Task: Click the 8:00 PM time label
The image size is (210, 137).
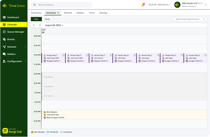Action: tap(37, 112)
